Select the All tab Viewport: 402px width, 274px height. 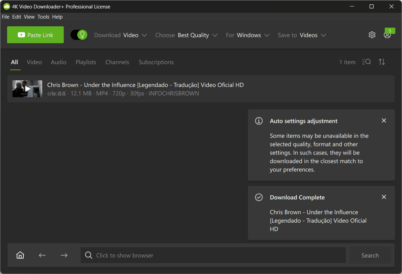15,62
